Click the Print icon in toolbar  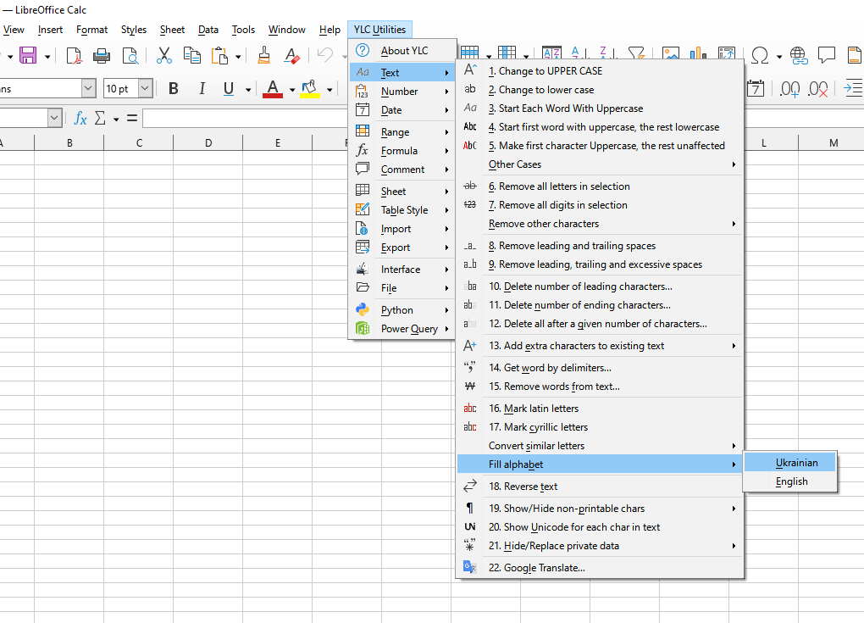click(x=102, y=56)
